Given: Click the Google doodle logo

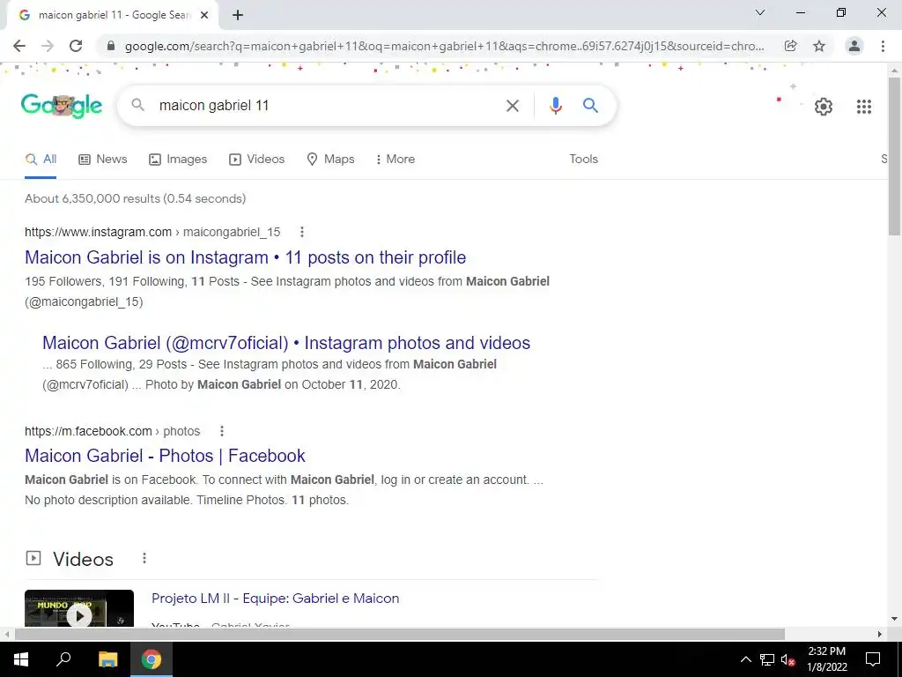Looking at the screenshot, I should coord(62,106).
